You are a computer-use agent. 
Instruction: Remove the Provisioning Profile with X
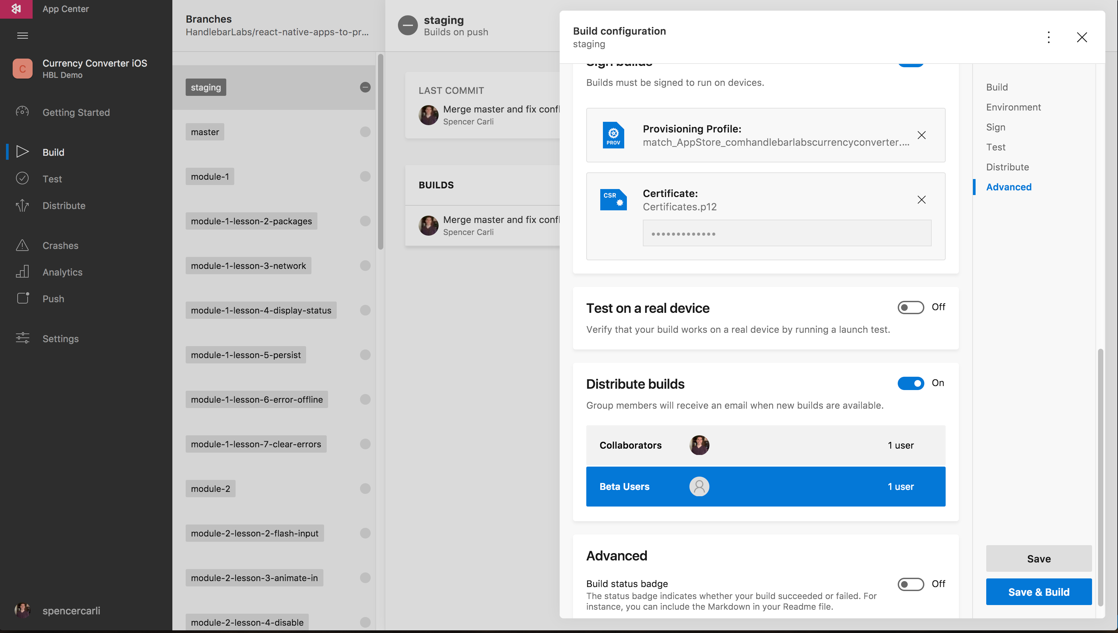[921, 135]
